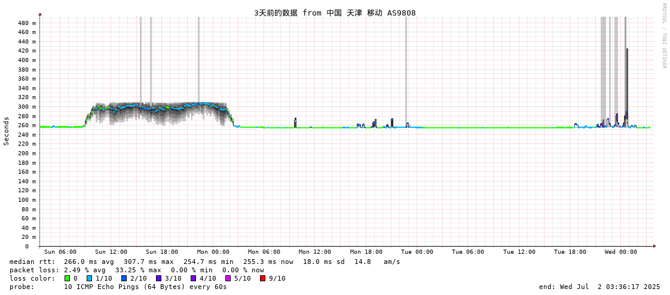Click the 'Sun 06:00' x-axis label
Image resolution: width=670 pixels, height=295 pixels.
click(x=60, y=252)
